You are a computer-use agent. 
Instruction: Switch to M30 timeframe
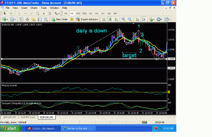tap(84, 13)
